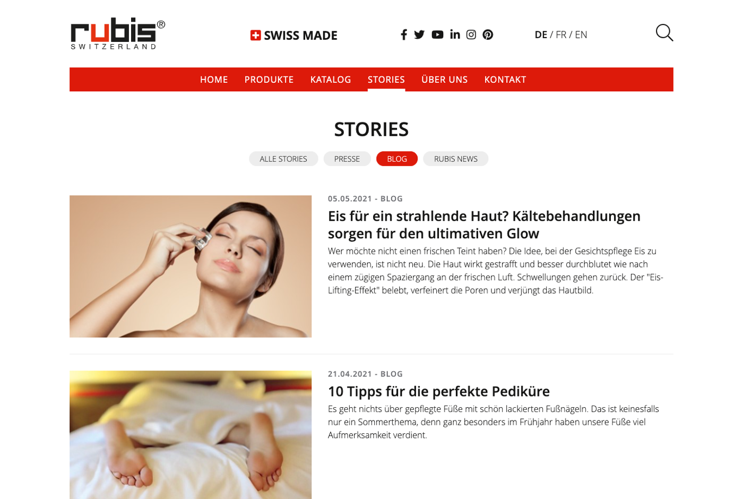Viewport: 743px width, 499px height.
Task: Open the Über Uns menu item
Action: [x=444, y=80]
